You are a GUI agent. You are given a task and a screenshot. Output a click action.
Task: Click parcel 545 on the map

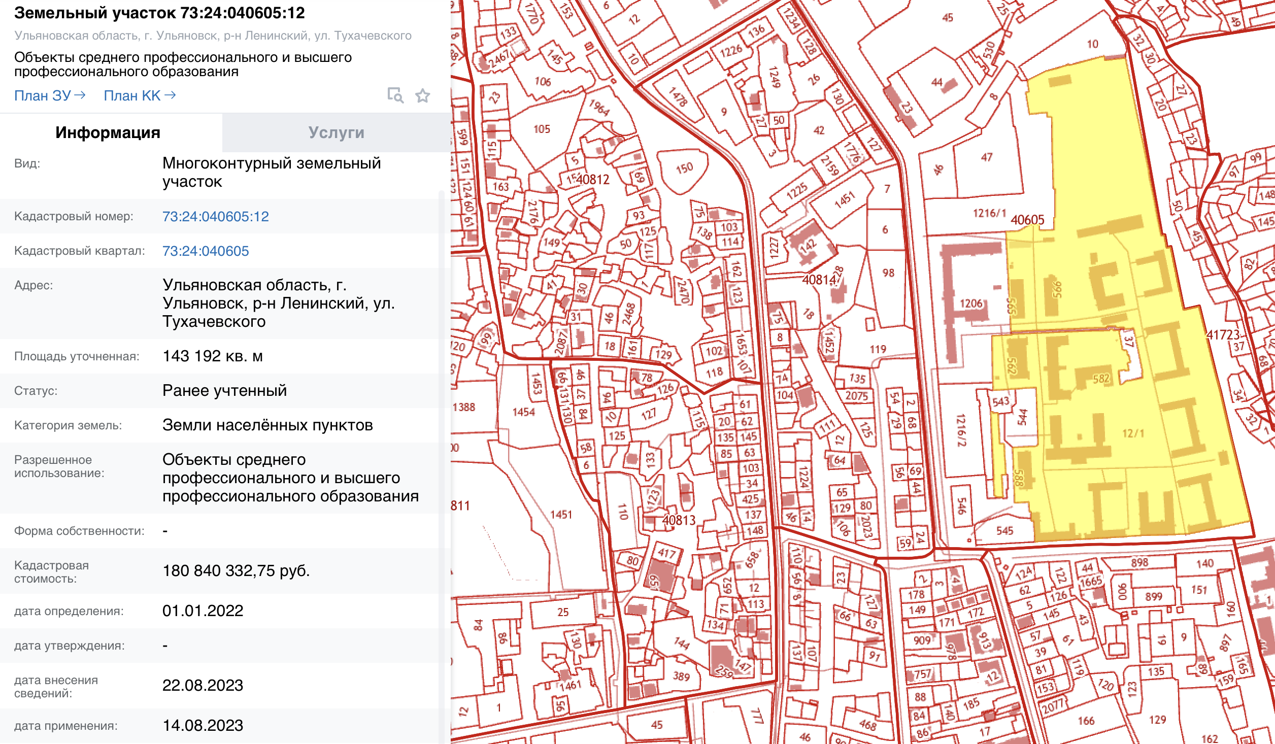click(1004, 531)
